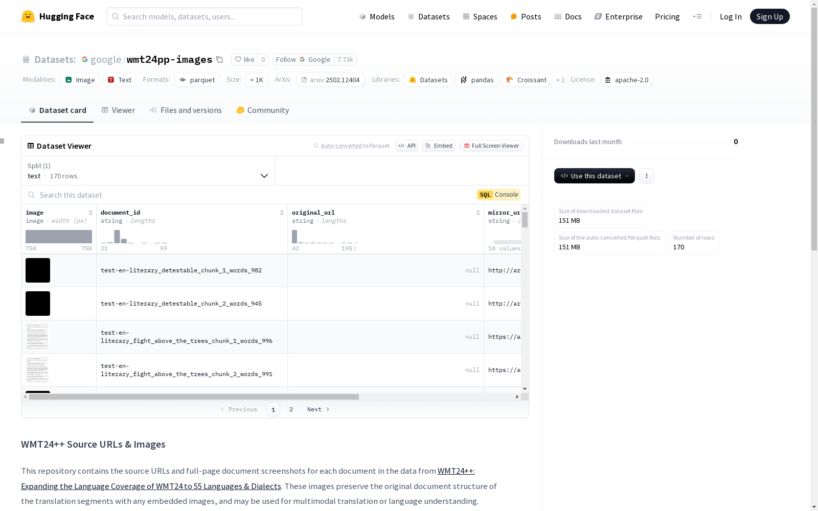818x511 pixels.
Task: Open the Use this dataset dropdown
Action: [595, 176]
